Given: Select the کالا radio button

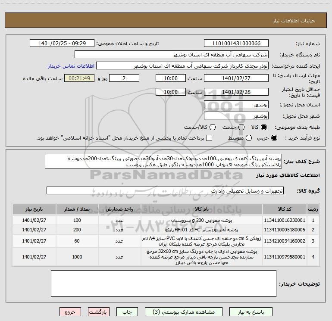Looking at the screenshot, I should (x=264, y=127).
